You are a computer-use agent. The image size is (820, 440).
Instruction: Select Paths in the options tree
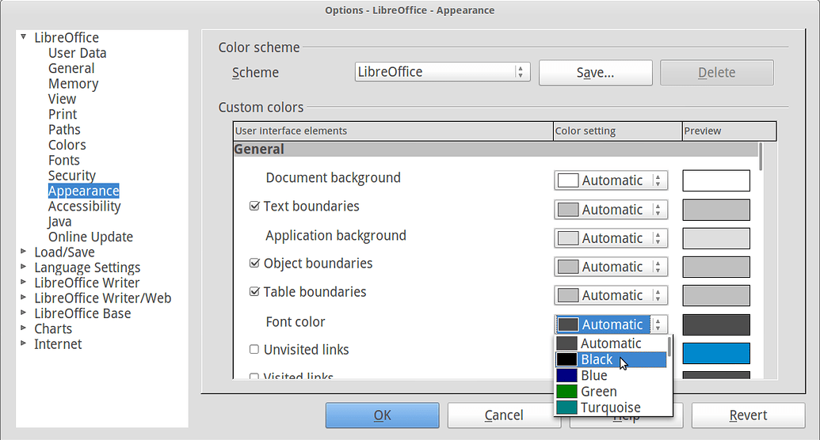[64, 130]
